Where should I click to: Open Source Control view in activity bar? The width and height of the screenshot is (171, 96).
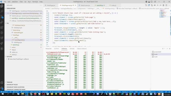[x=2, y=17]
